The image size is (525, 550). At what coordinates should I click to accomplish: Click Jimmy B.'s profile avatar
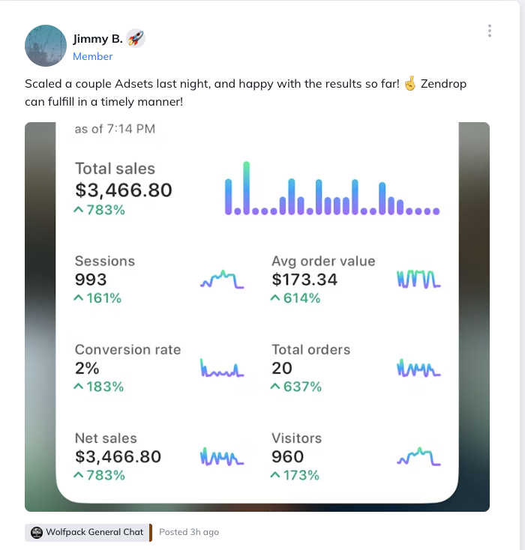coord(46,45)
